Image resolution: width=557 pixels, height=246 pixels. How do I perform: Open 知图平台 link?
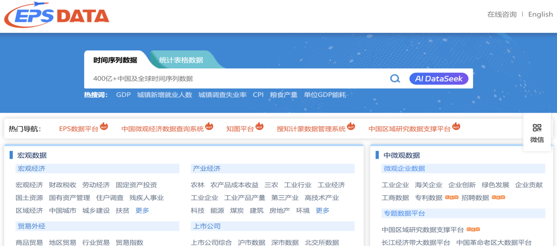[240, 129]
